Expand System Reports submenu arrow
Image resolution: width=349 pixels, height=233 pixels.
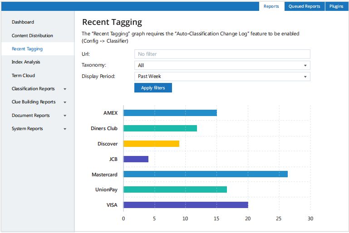(x=65, y=129)
